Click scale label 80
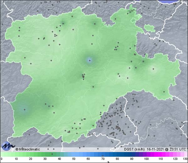 [x=118, y=159]
